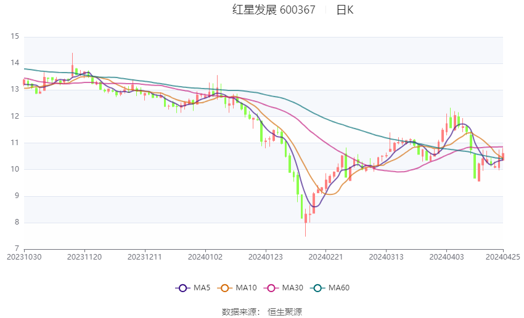Click the price axis value 14
This screenshot has width=524, height=318.
[x=15, y=63]
